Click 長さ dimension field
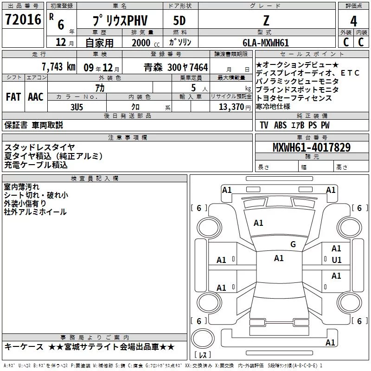This screenshot has height=371, width=371. tap(276, 166)
